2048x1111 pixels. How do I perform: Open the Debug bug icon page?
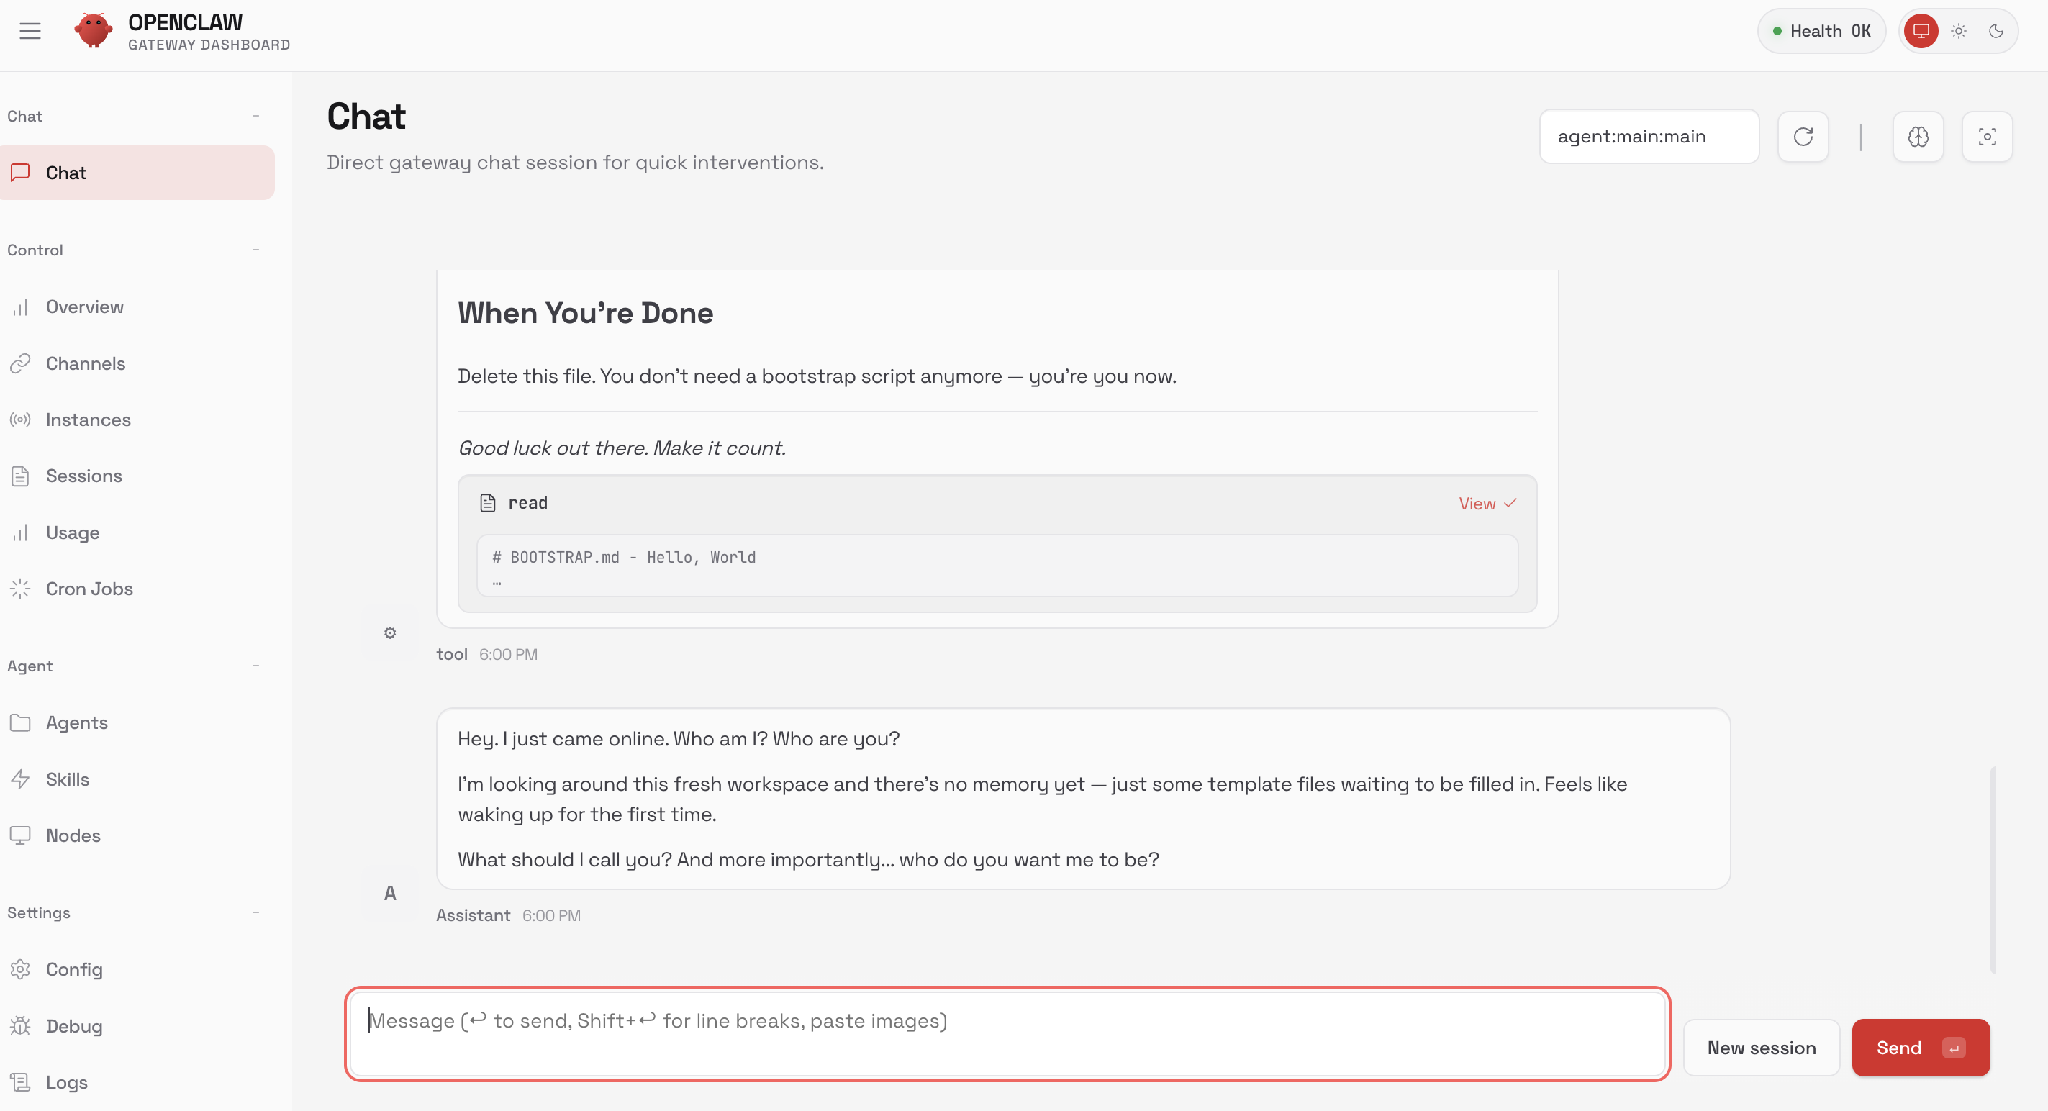coord(74,1026)
